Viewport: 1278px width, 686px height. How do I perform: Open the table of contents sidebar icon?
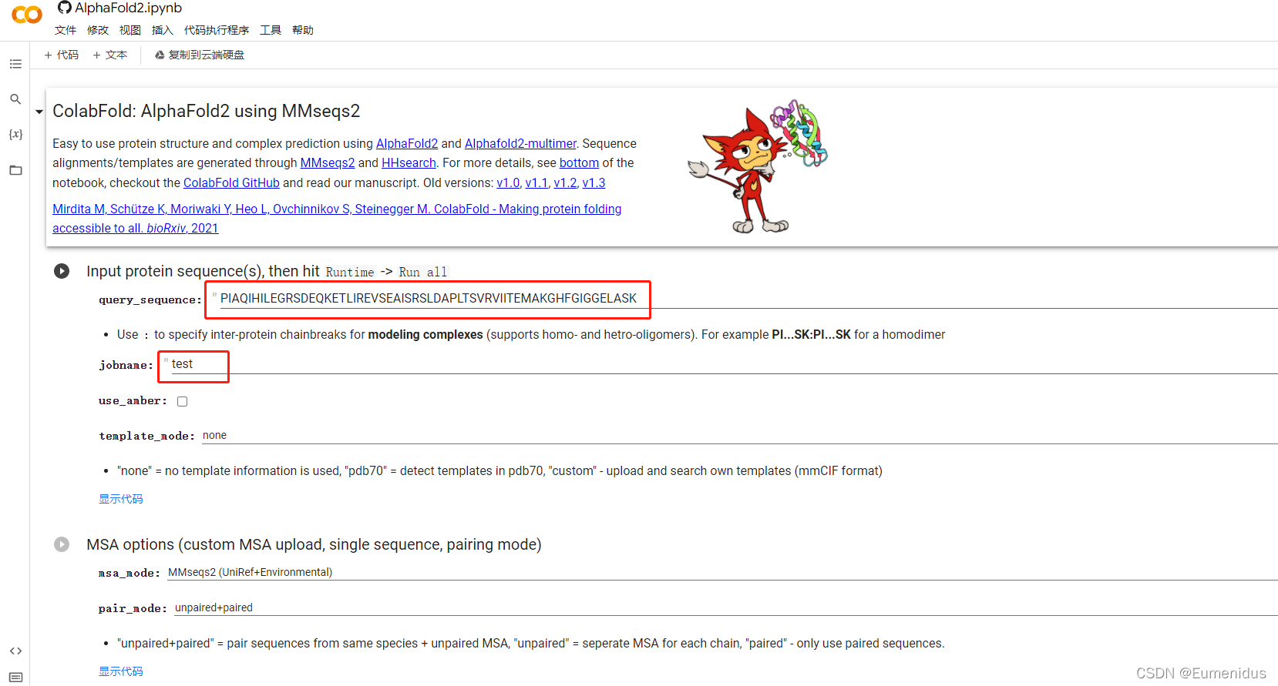(x=15, y=64)
